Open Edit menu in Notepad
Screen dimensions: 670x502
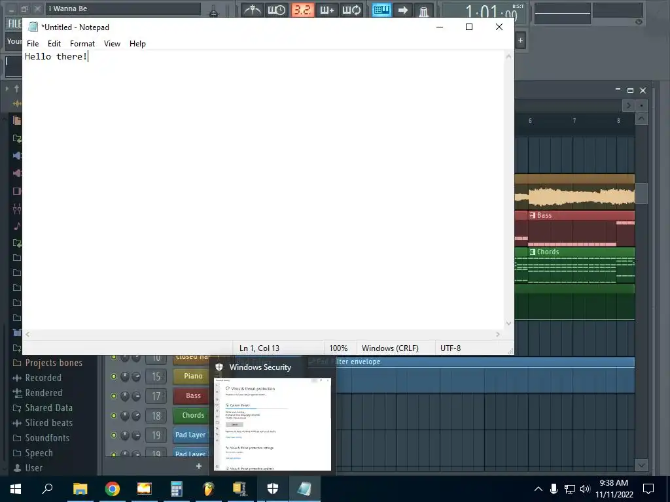[x=54, y=44]
